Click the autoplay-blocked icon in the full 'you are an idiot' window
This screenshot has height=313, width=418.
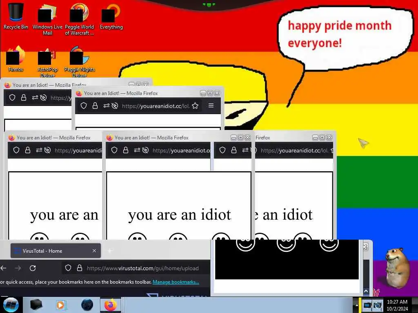pyautogui.click(x=145, y=150)
